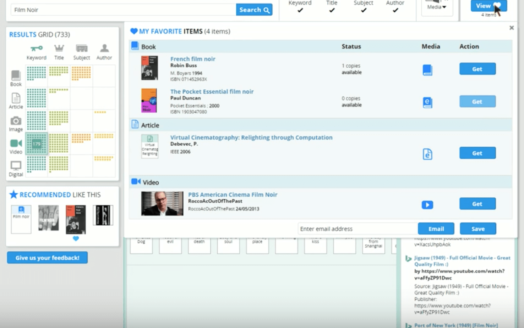Open the Media dropdown filter
The height and width of the screenshot is (328, 524).
coord(436,7)
